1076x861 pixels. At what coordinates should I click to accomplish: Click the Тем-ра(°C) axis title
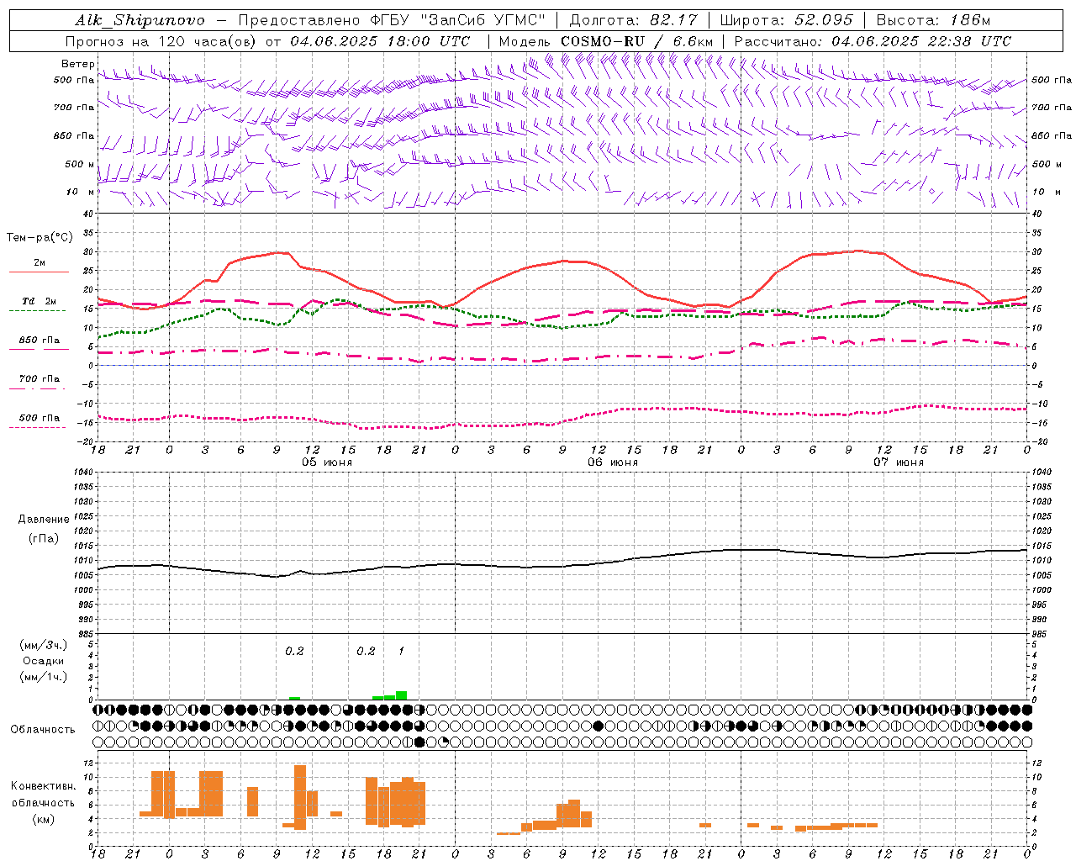pyautogui.click(x=40, y=238)
